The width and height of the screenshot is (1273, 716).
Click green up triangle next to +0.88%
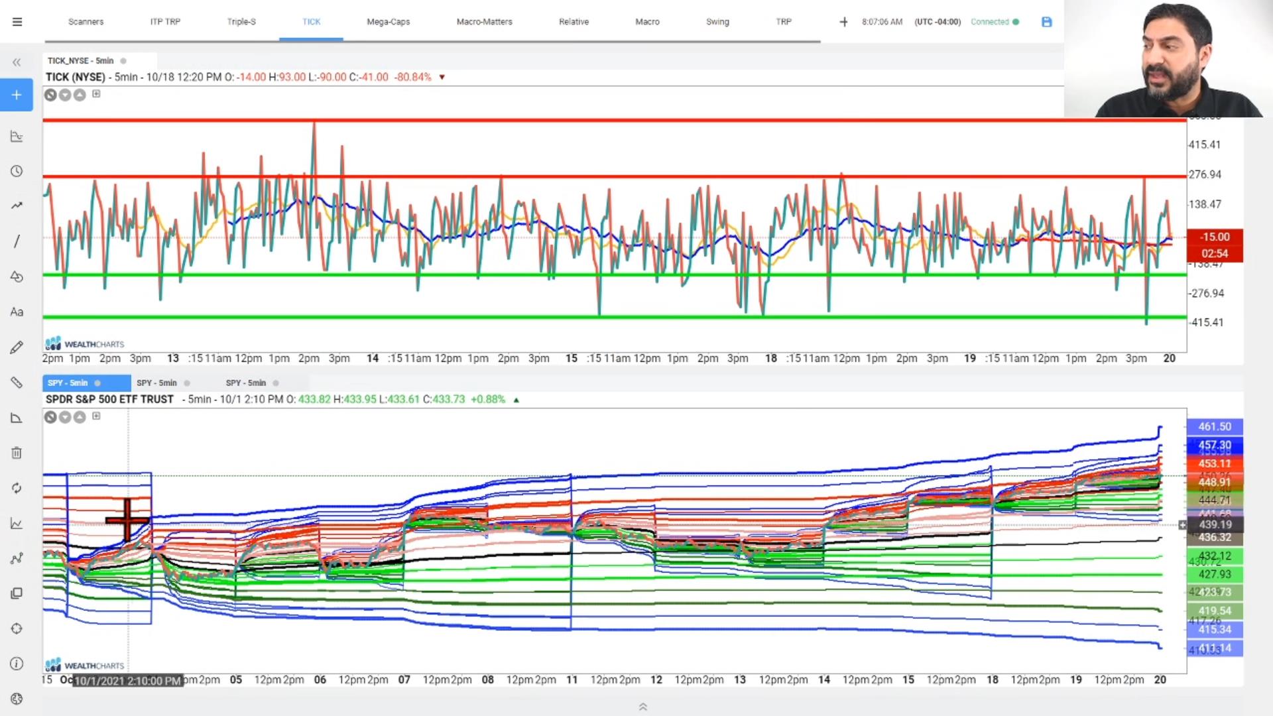(x=516, y=400)
